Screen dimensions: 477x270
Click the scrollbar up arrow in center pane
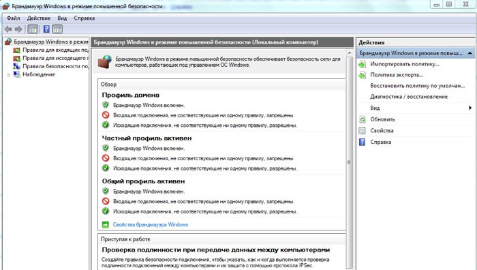[349, 53]
